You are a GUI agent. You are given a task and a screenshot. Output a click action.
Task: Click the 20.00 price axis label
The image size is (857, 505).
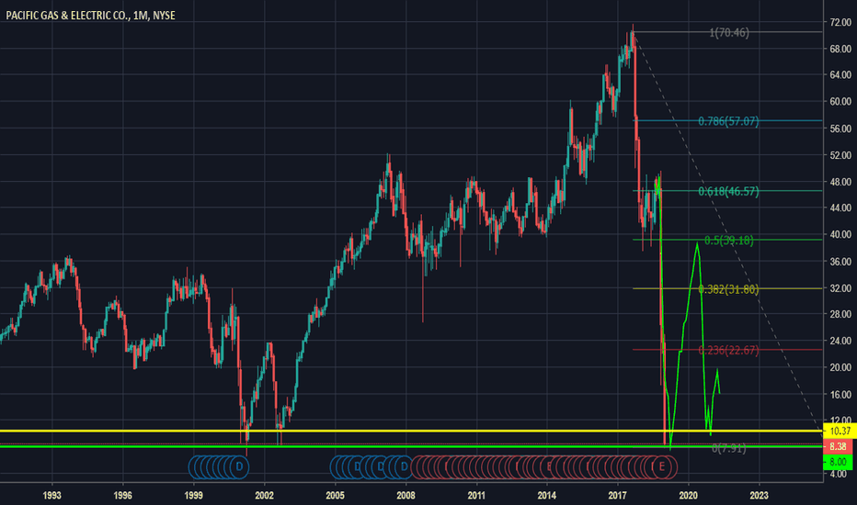click(x=840, y=367)
